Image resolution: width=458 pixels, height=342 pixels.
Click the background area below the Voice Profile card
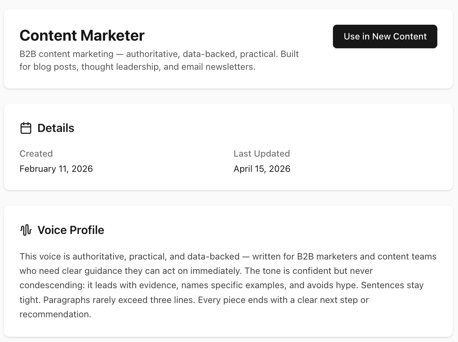point(229,340)
